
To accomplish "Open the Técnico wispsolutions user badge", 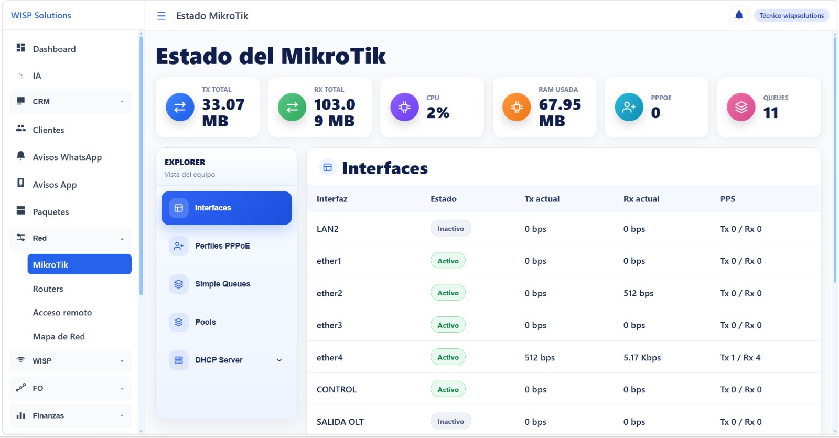I will (x=791, y=15).
